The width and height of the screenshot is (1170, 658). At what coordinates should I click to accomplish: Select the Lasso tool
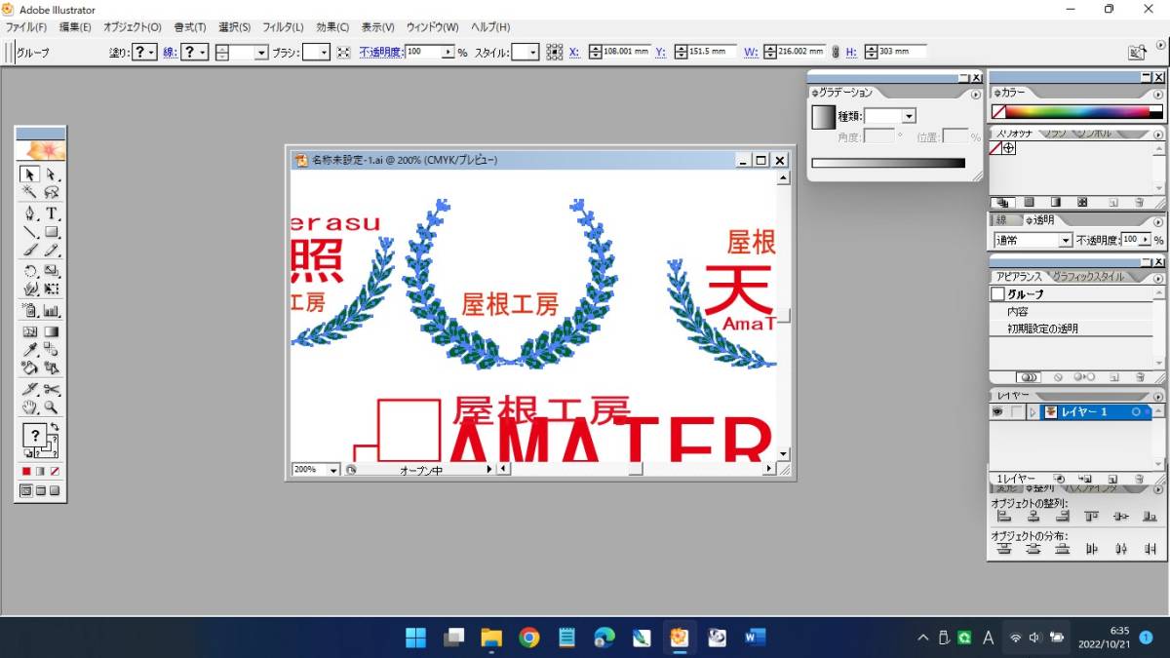coord(52,193)
